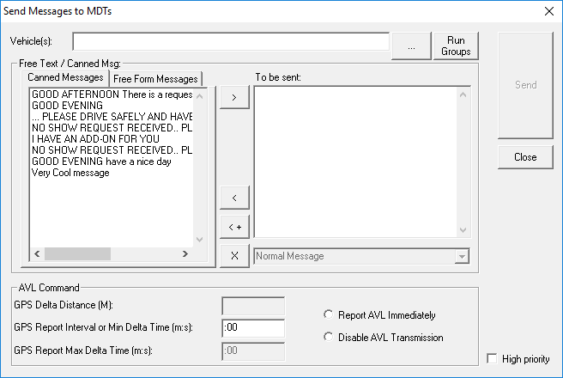This screenshot has width=563, height=378.
Task: Select 'Very Cool message' canned message
Action: click(70, 173)
